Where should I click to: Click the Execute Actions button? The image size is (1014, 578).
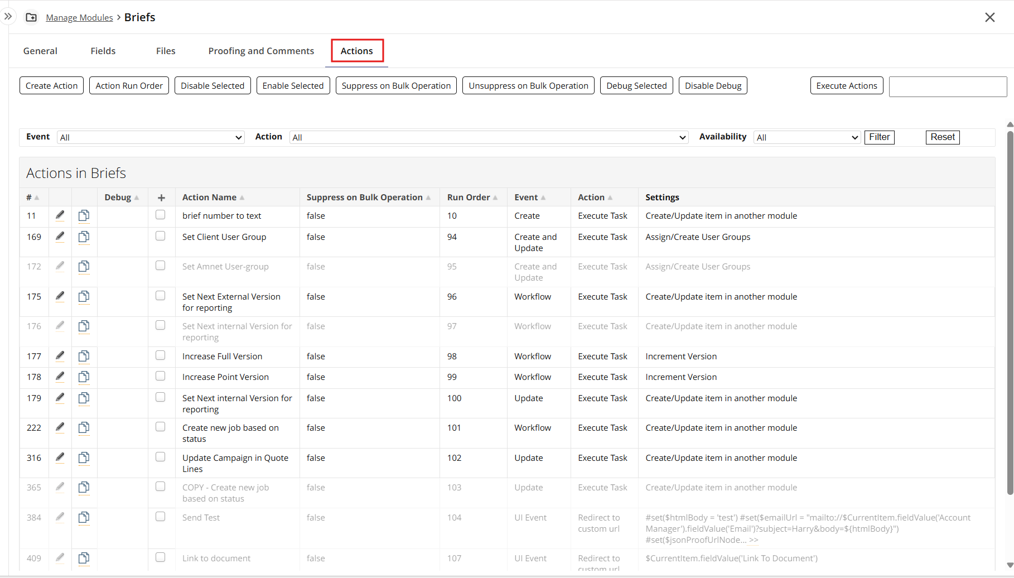coord(847,85)
